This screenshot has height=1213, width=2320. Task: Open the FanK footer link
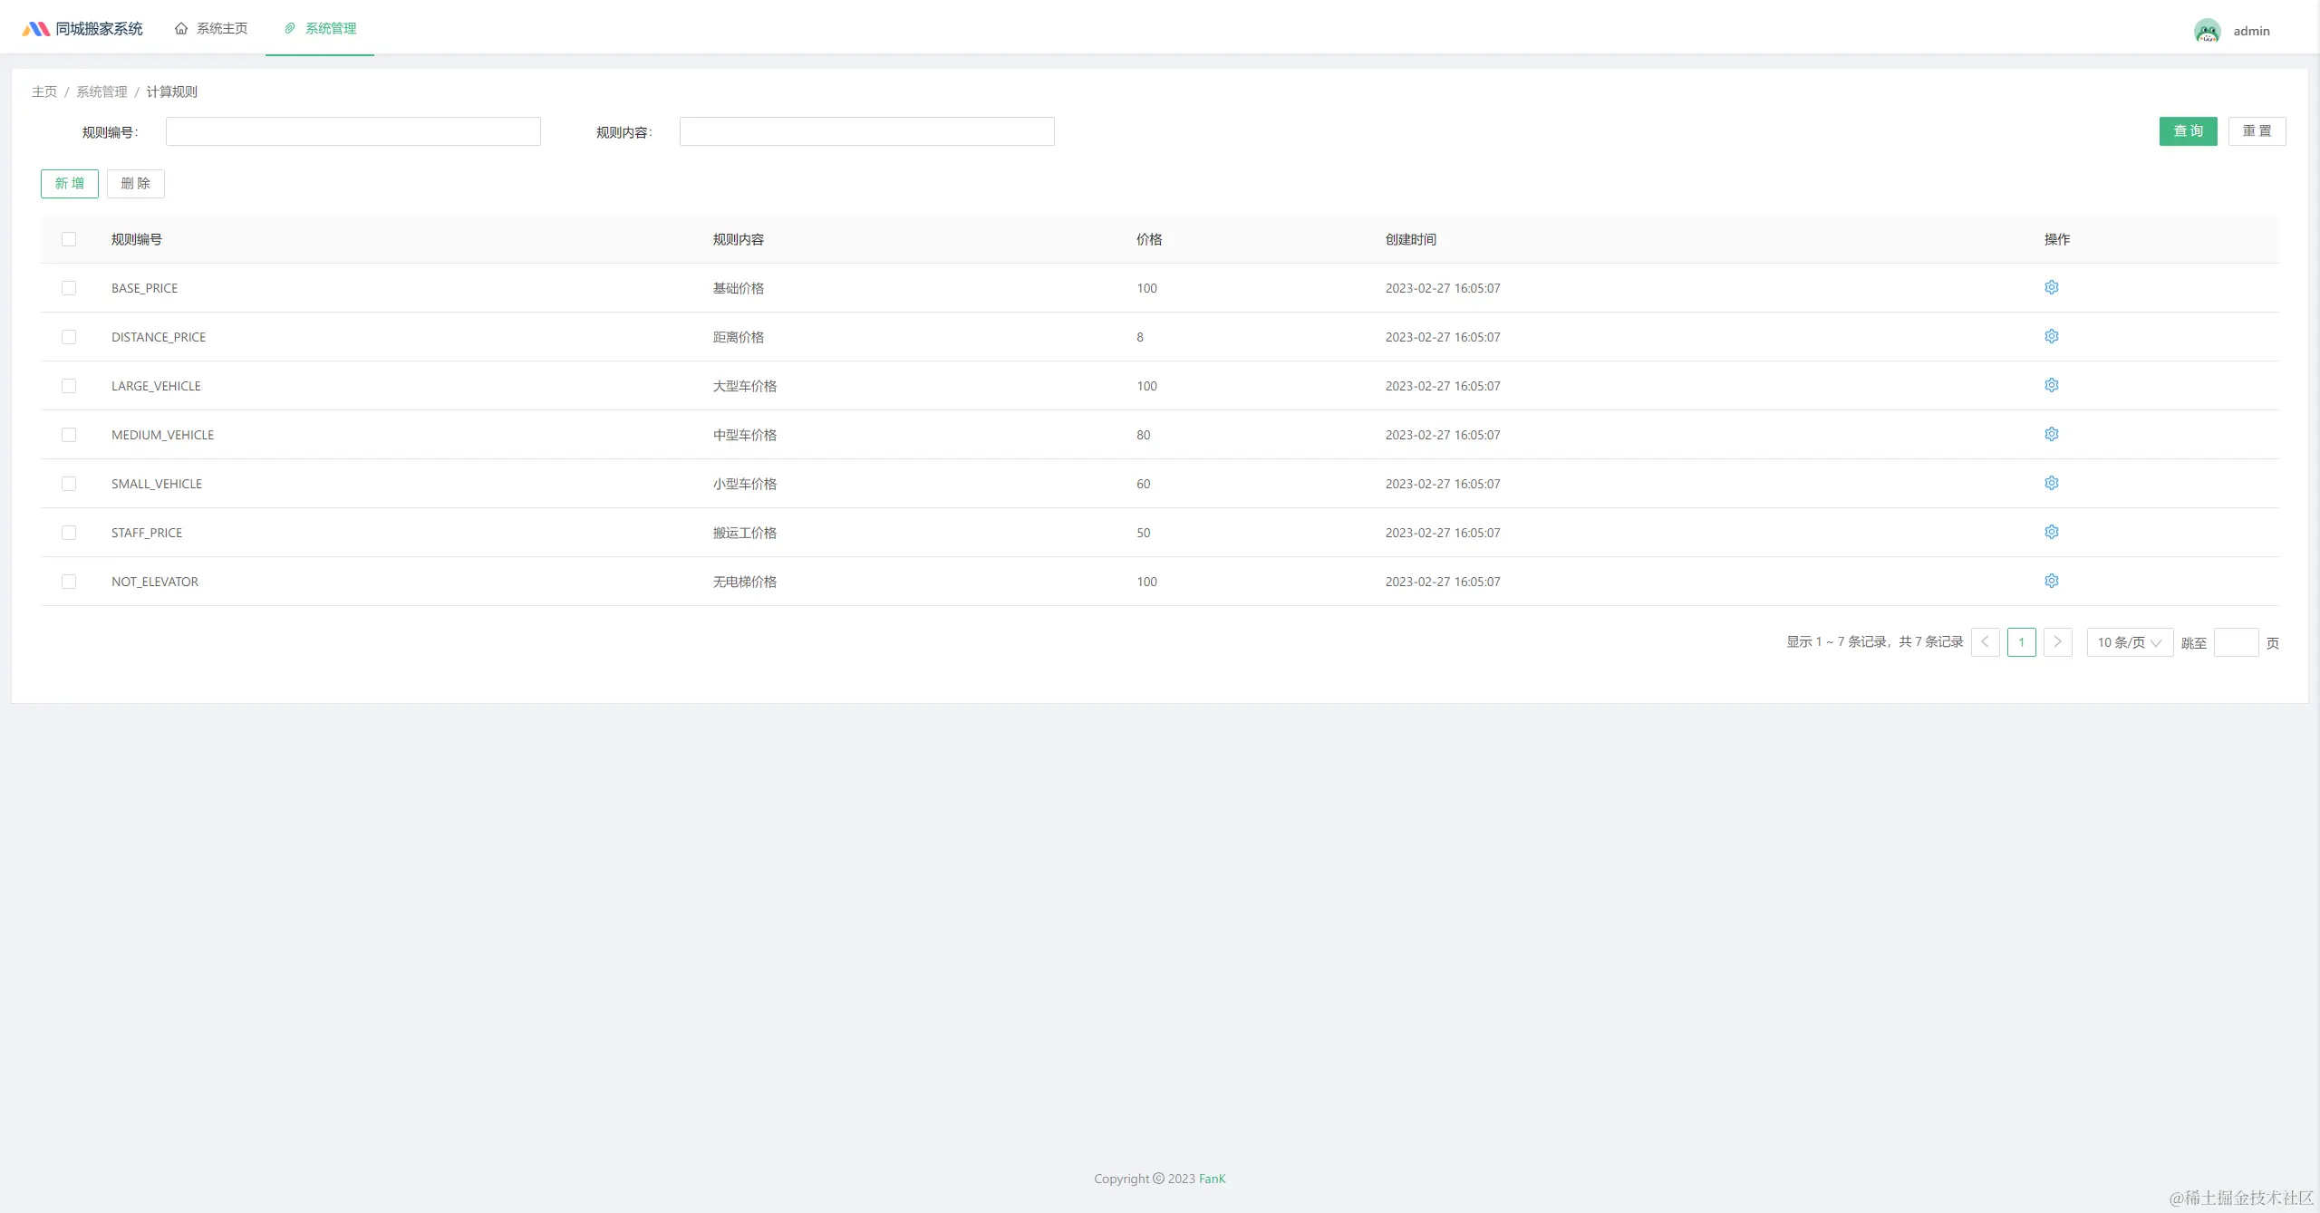[x=1212, y=1179]
